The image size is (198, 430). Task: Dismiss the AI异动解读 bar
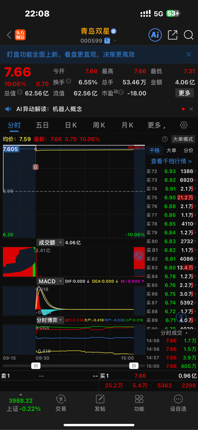pyautogui.click(x=191, y=109)
